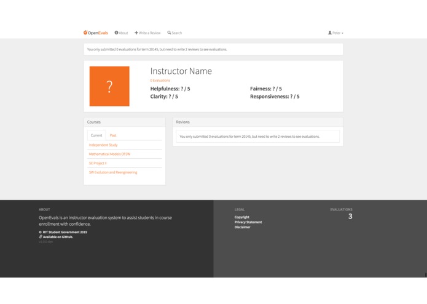Click the Copyright footer link
Screen dimensions: 427x304
point(242,217)
